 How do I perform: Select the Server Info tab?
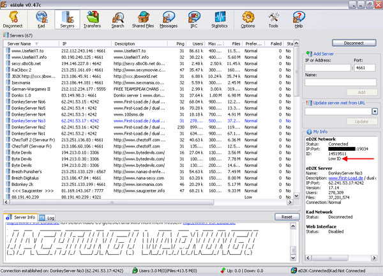24,218
